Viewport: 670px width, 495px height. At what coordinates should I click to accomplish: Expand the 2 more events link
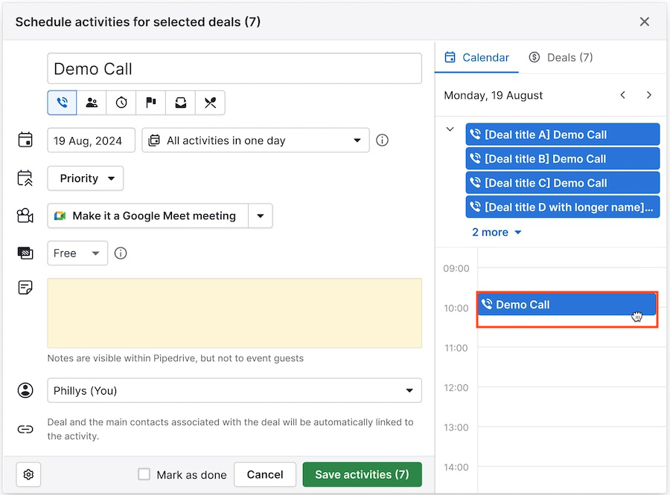pyautogui.click(x=496, y=232)
